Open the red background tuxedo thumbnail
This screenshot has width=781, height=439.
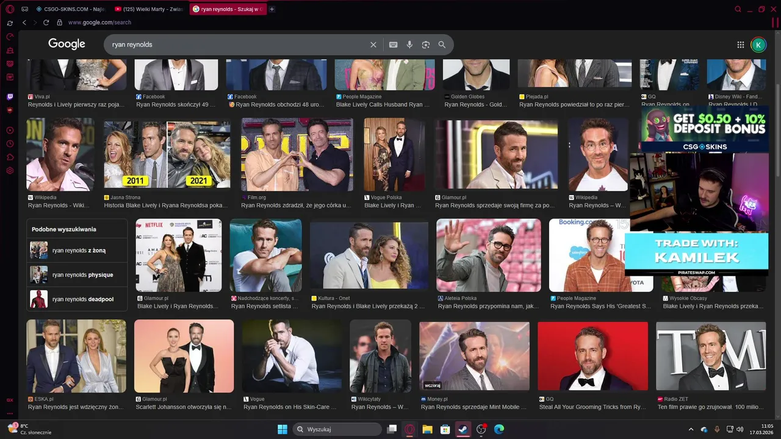click(592, 356)
